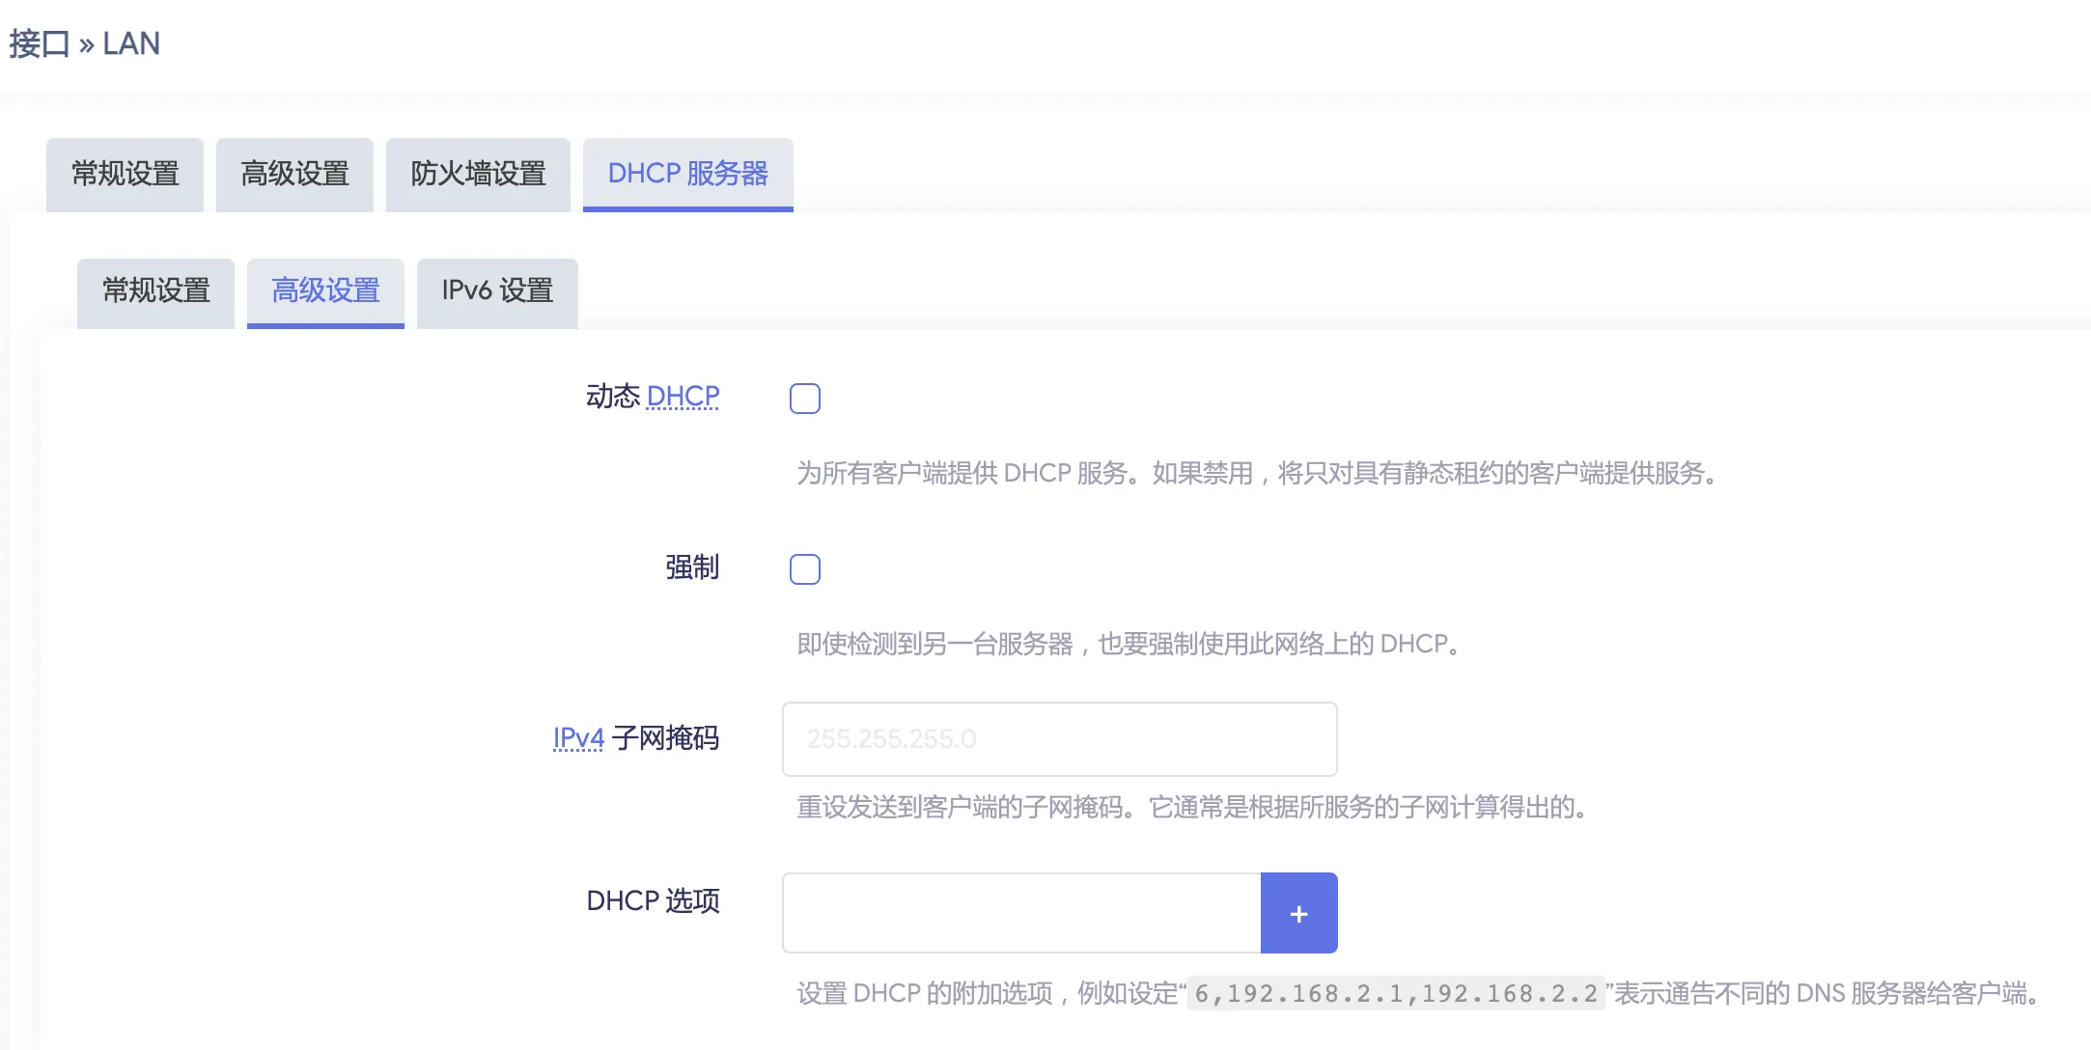Switch to the 防火墙设置 tab
2091x1050 pixels.
tap(478, 174)
